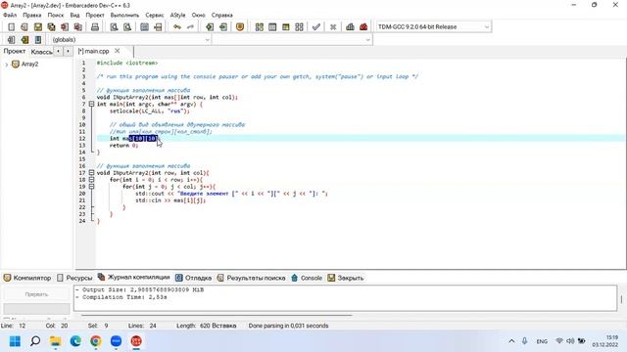Screen dimensions: 627x352
Task: Click the Run toolbar icon
Action: (x=272, y=26)
